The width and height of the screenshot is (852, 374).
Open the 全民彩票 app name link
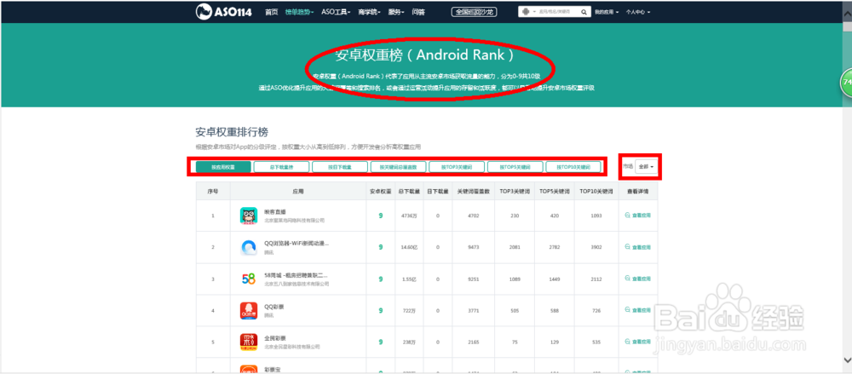(273, 338)
